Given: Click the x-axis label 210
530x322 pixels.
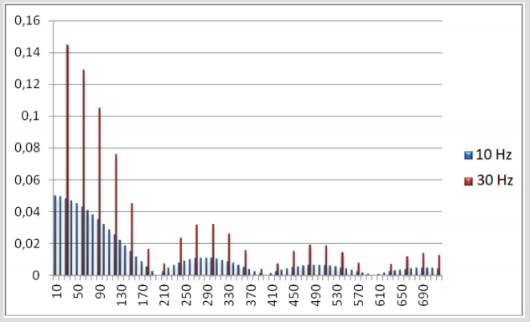Looking at the screenshot, I should 164,294.
